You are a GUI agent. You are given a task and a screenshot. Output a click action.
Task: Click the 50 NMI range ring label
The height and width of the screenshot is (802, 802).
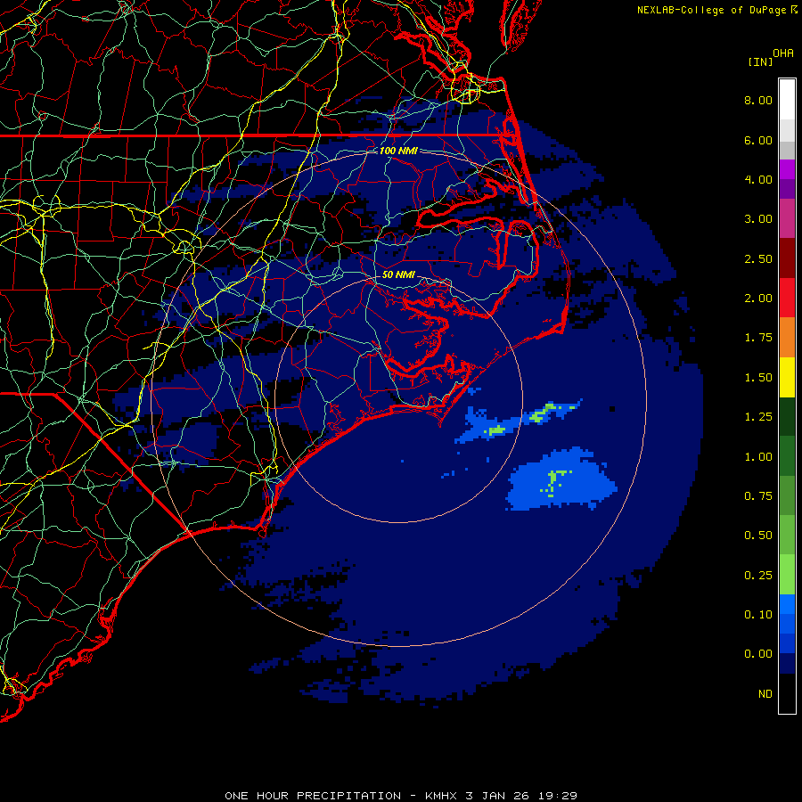(x=398, y=274)
